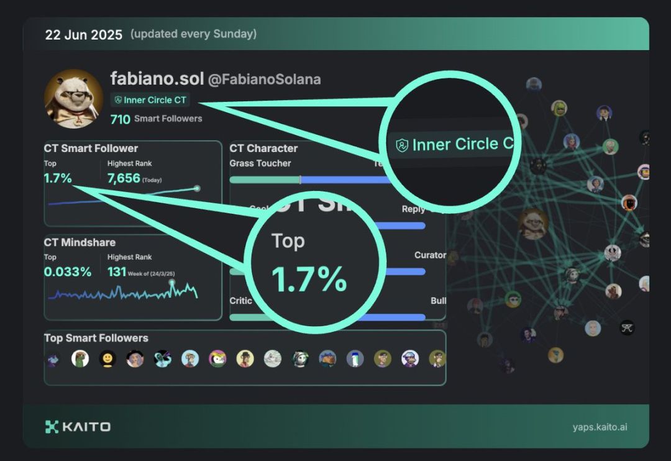Viewport: 671px width, 461px height.
Task: Open the @FabianoSolana handle
Action: [264, 80]
